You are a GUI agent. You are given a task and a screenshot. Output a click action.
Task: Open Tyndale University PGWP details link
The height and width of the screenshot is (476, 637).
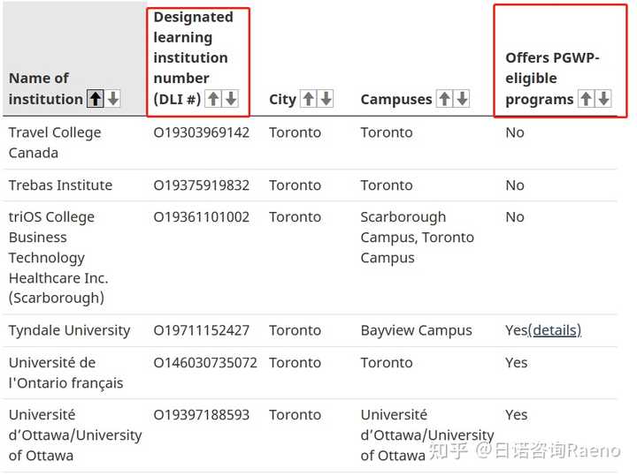pyautogui.click(x=555, y=330)
